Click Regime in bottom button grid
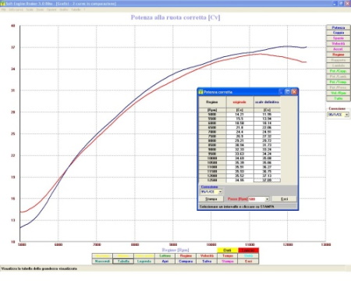Image resolution: width=351 pixels, height=281 pixels. pos(186,256)
